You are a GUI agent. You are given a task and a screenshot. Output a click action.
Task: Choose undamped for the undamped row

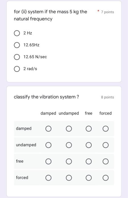[x=69, y=145]
